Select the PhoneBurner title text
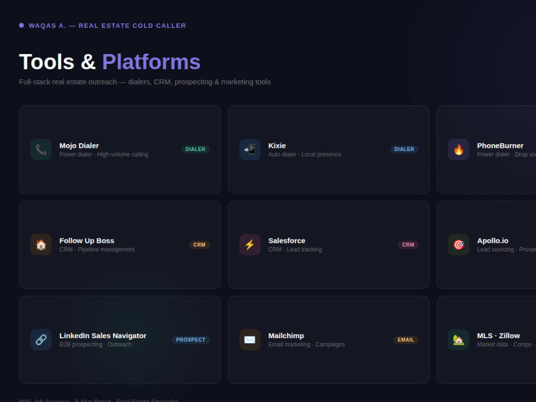Viewport: 536px width, 402px height. pos(500,146)
